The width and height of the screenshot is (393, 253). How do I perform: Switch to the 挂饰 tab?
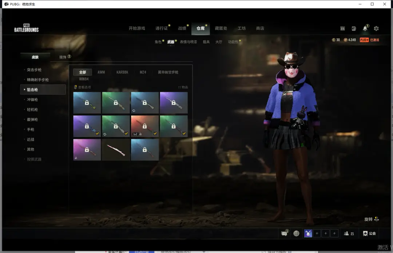63,57
